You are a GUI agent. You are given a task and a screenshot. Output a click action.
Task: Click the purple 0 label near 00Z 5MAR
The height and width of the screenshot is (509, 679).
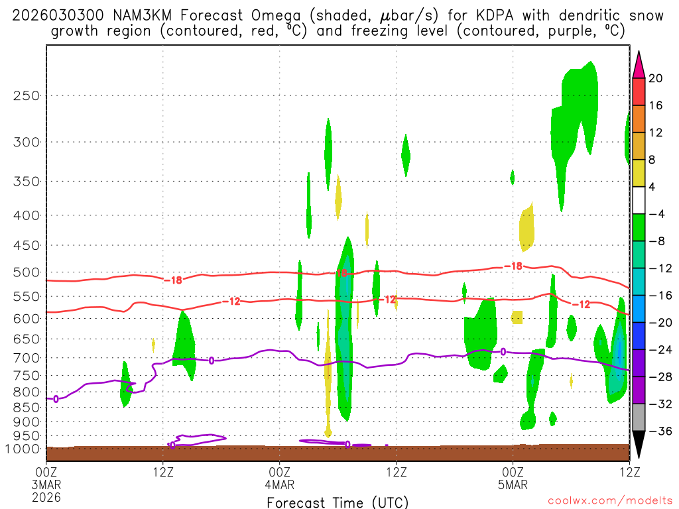[503, 352]
